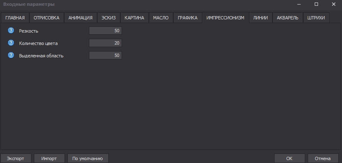The height and width of the screenshot is (163, 342).
Task: Confirm settings with the OK button
Action: click(289, 158)
